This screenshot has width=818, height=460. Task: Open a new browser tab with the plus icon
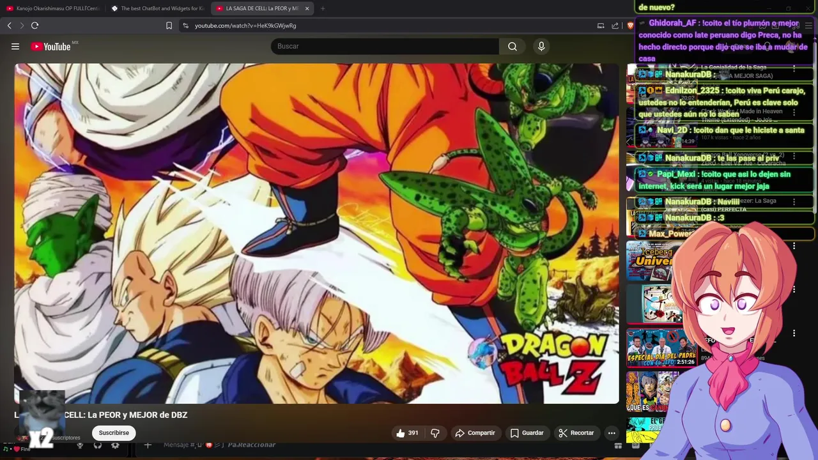coord(323,8)
